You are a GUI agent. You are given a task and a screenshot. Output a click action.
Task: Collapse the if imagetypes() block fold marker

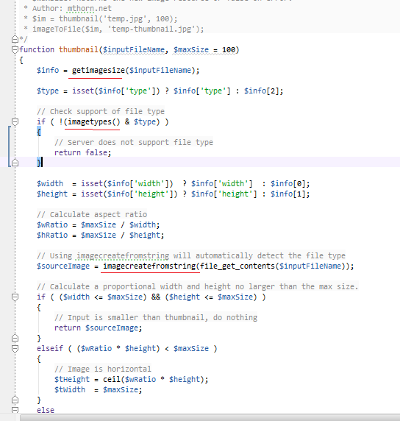15,122
